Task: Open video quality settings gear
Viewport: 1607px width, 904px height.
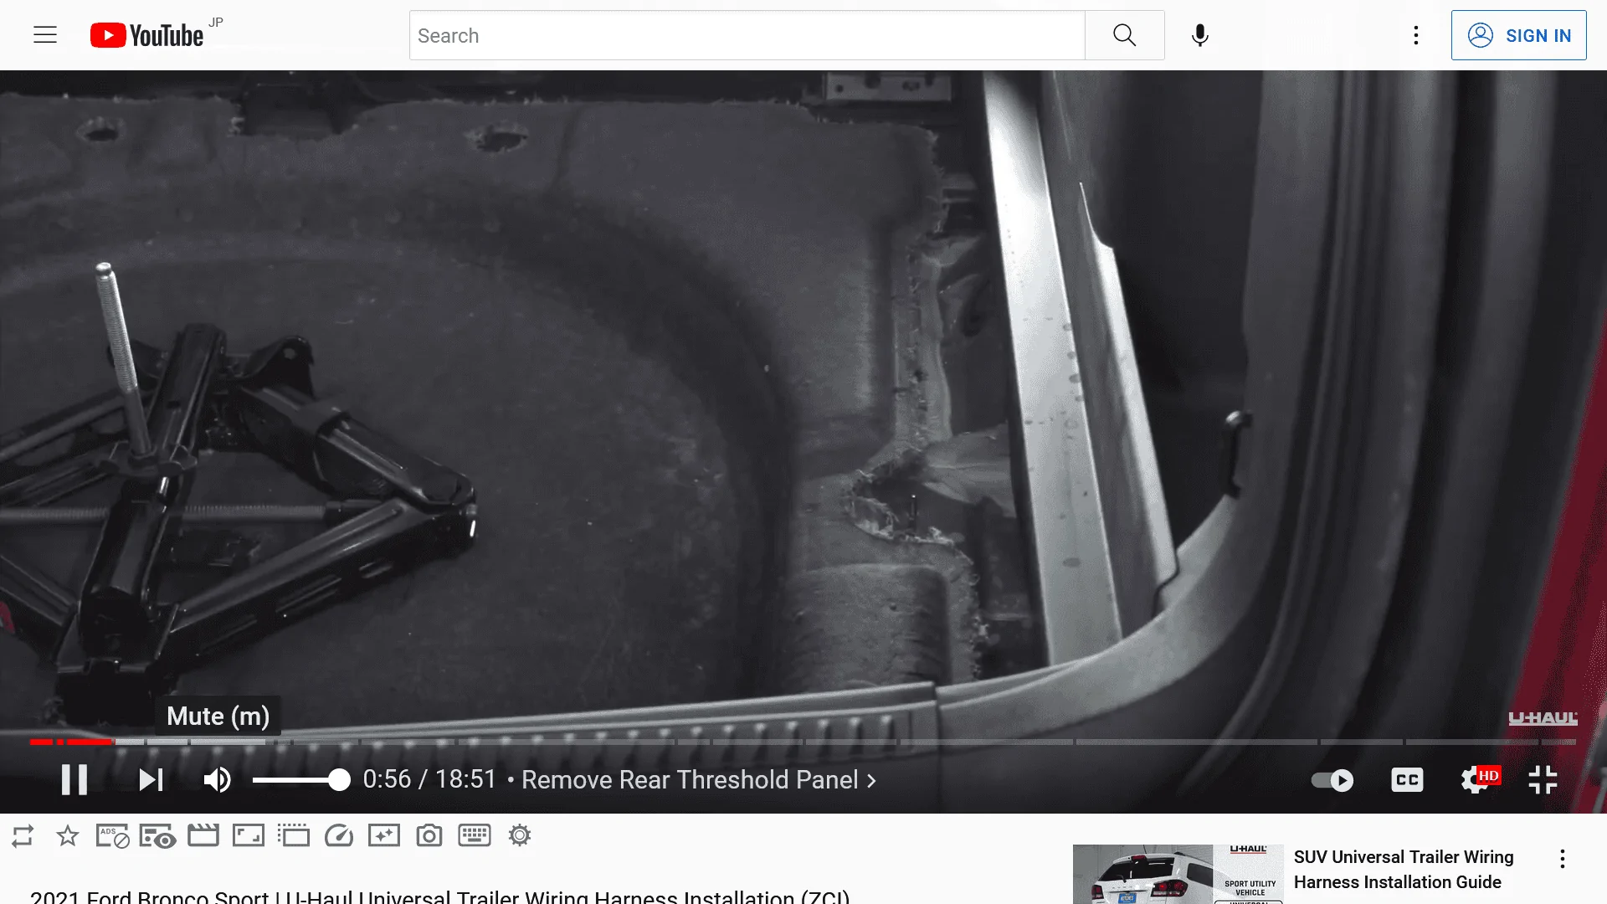Action: click(x=1476, y=780)
